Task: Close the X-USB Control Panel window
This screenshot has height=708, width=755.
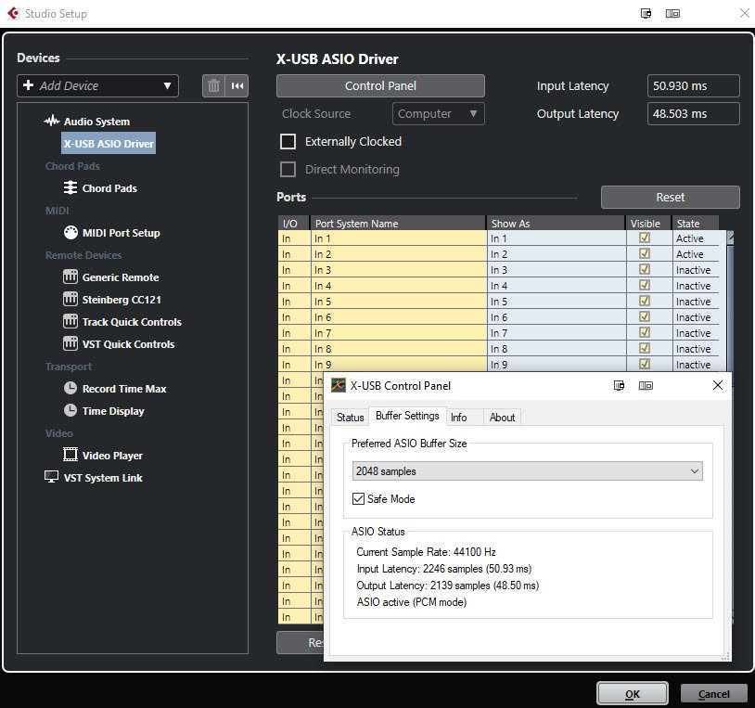Action: pyautogui.click(x=718, y=385)
